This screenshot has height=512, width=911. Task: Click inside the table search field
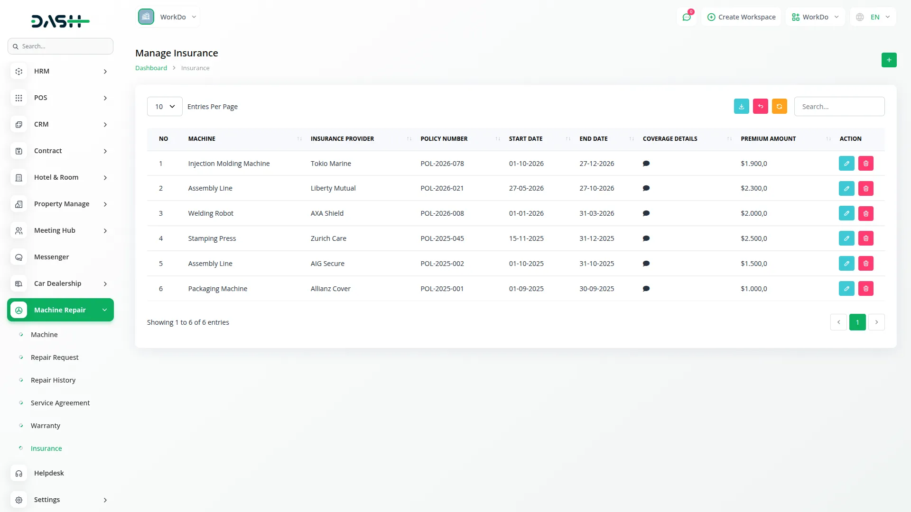coord(839,106)
